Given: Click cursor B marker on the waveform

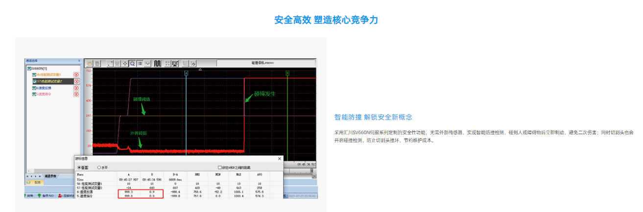Looking at the screenshot, I should tap(287, 73).
